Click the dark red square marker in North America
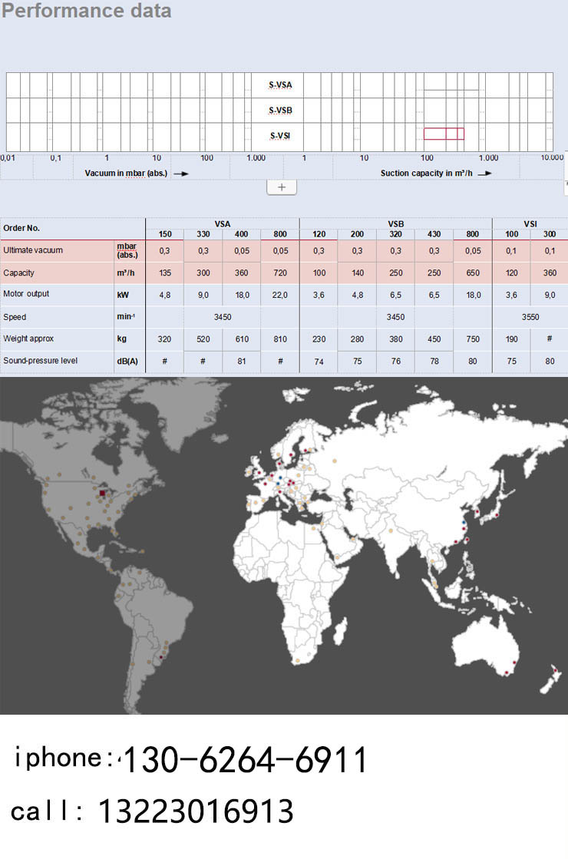This screenshot has height=859, width=568. pyautogui.click(x=103, y=493)
